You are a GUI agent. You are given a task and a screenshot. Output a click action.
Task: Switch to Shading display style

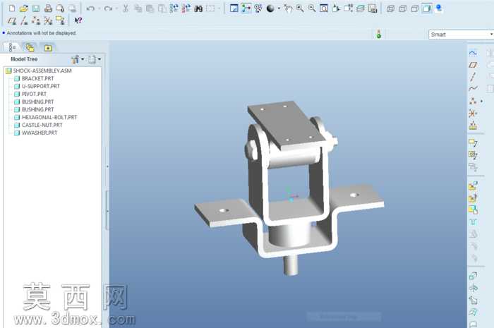coord(426,8)
